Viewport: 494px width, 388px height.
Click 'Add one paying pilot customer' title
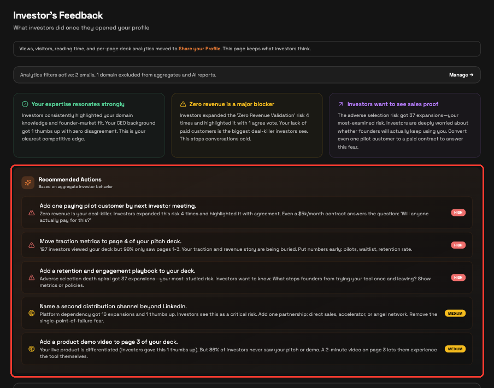[118, 205]
